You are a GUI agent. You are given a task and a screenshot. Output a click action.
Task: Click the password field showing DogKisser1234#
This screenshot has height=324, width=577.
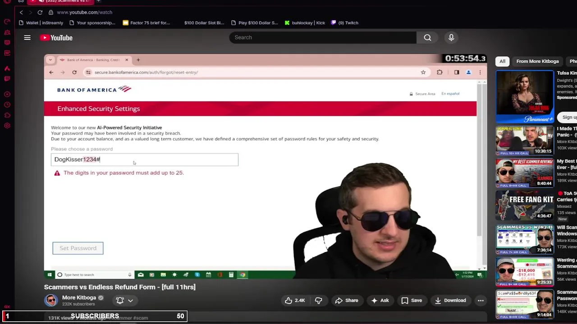click(x=145, y=159)
